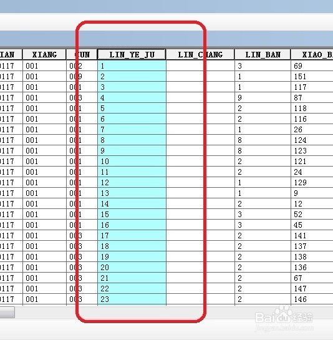Select XIAO_B cell with value 69
The width and height of the screenshot is (333, 340).
(312, 66)
